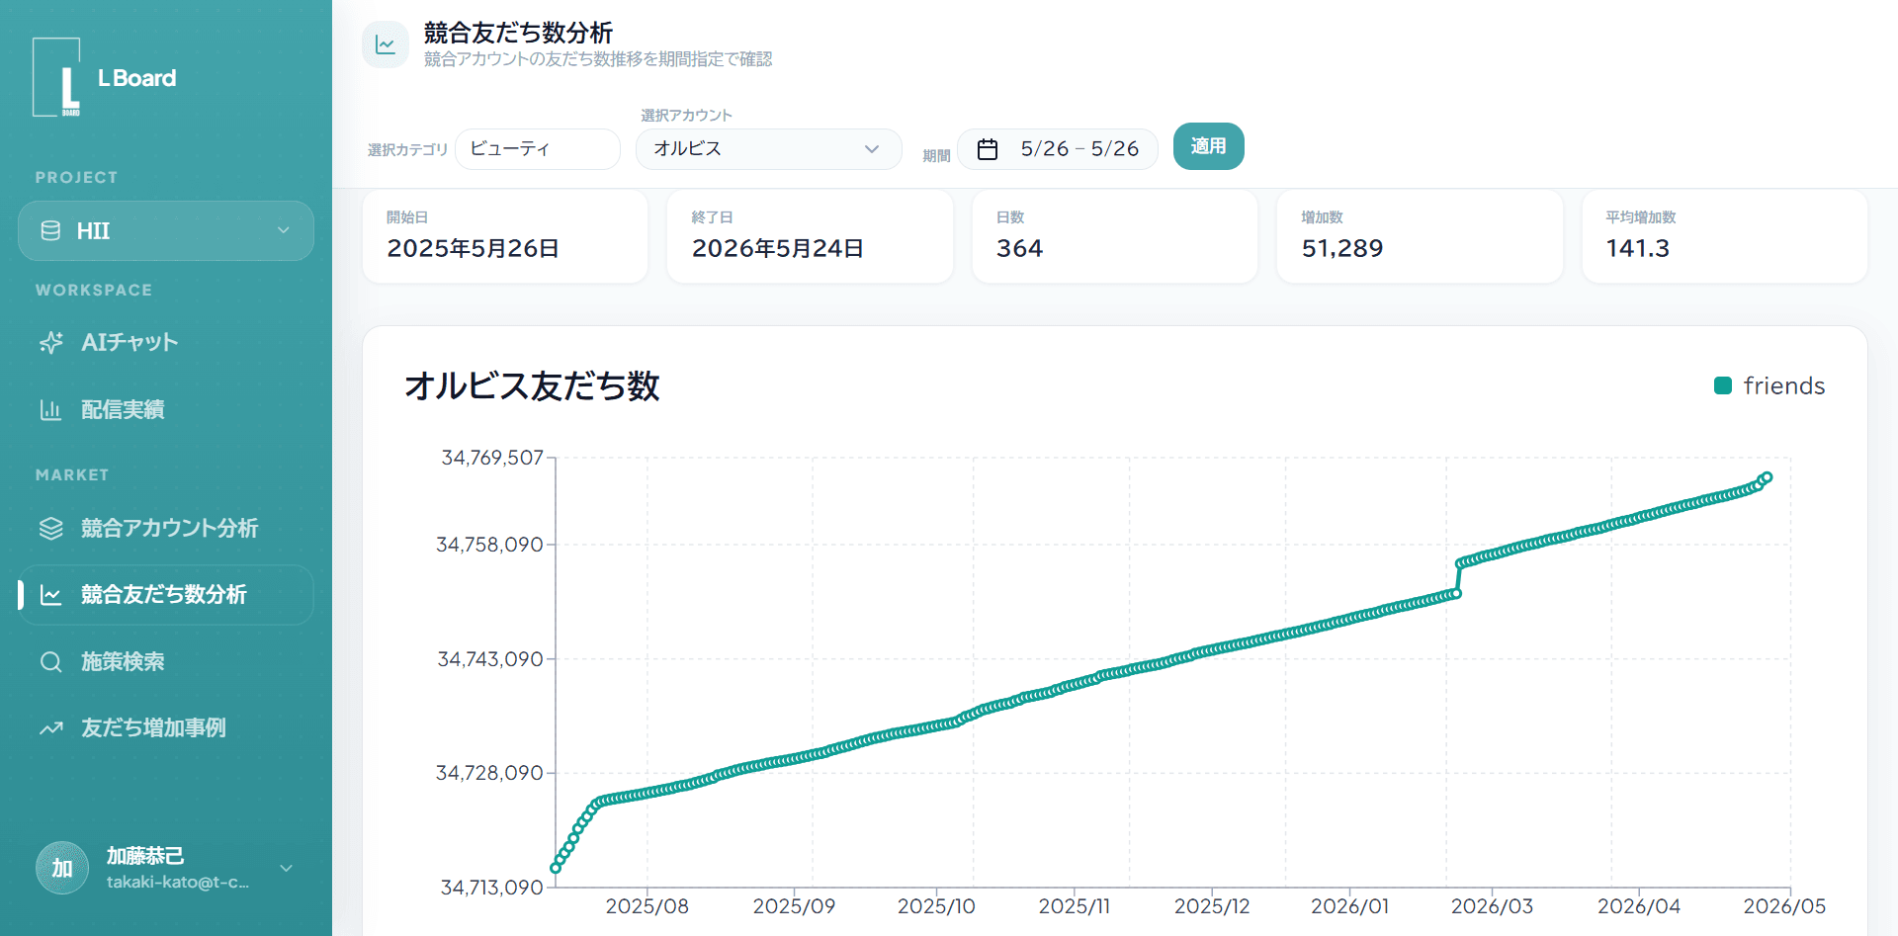
Task: Click the 2025/09 x-axis label
Action: (794, 906)
